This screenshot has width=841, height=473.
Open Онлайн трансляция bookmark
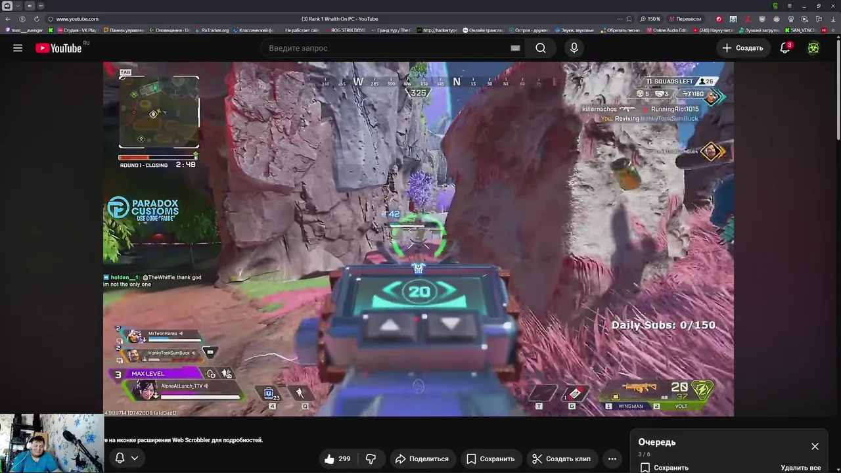coord(483,30)
